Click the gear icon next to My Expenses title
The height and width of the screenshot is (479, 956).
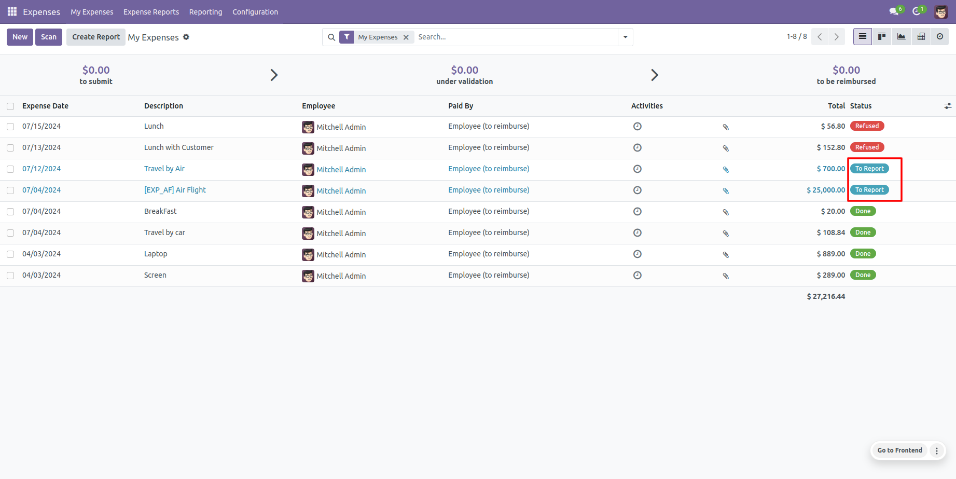(x=186, y=37)
